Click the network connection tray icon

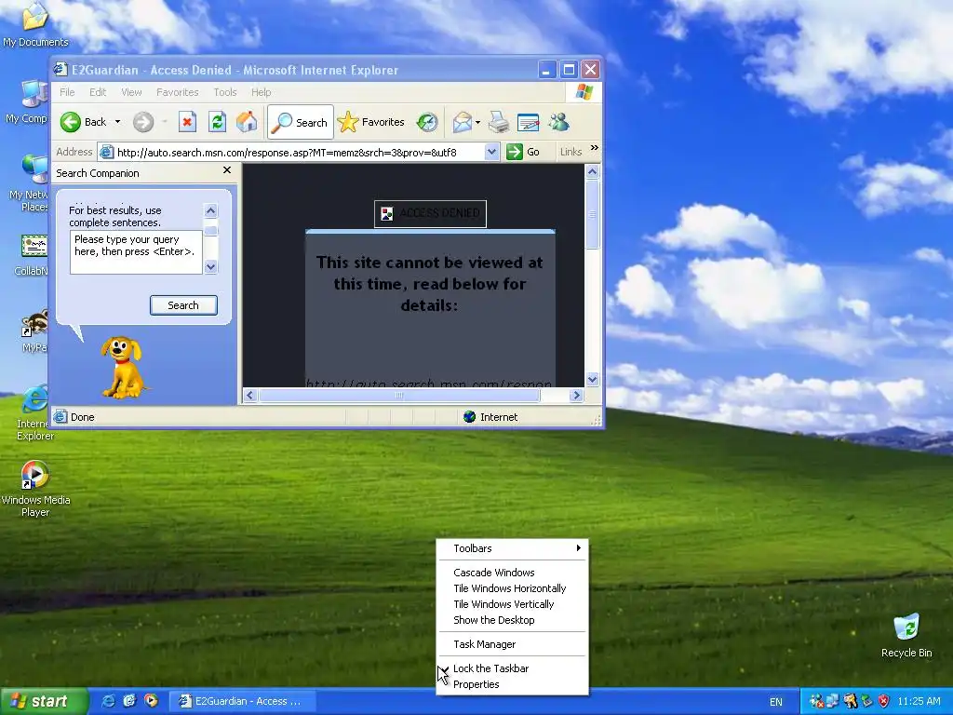coord(832,702)
